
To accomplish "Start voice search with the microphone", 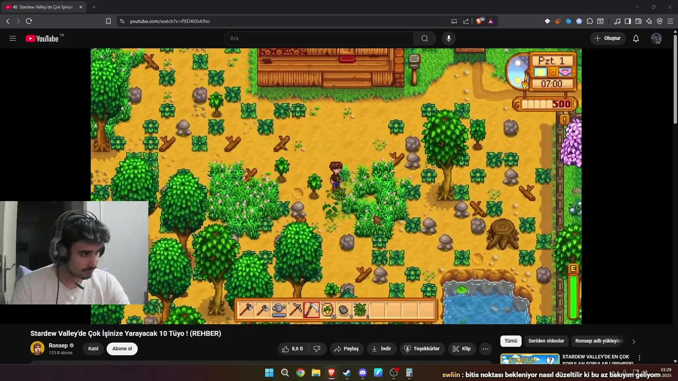I will pyautogui.click(x=449, y=38).
